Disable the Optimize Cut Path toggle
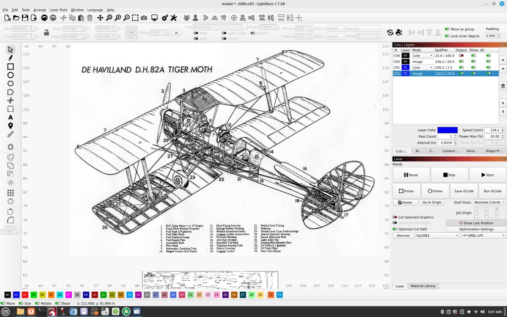507x317 pixels. 395,229
